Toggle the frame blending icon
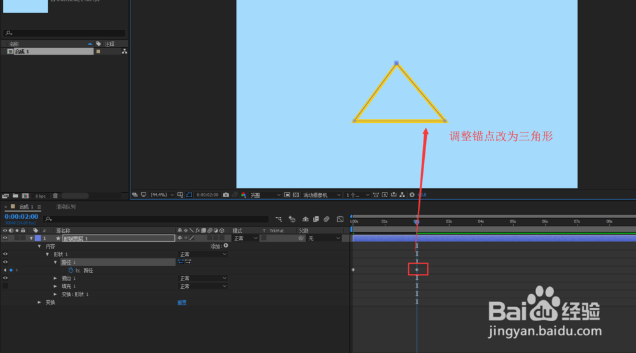636x353 pixels. [316, 219]
